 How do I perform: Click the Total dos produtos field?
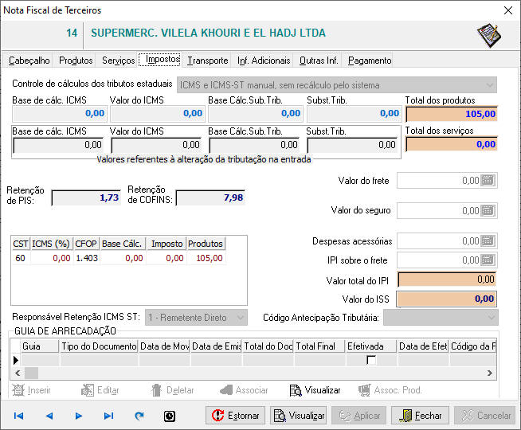pyautogui.click(x=452, y=114)
